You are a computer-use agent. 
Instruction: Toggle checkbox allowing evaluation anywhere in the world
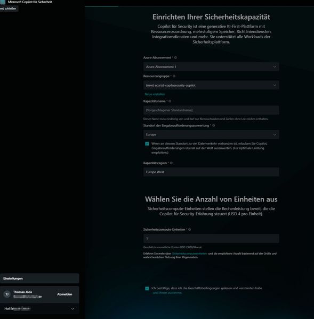(x=147, y=144)
